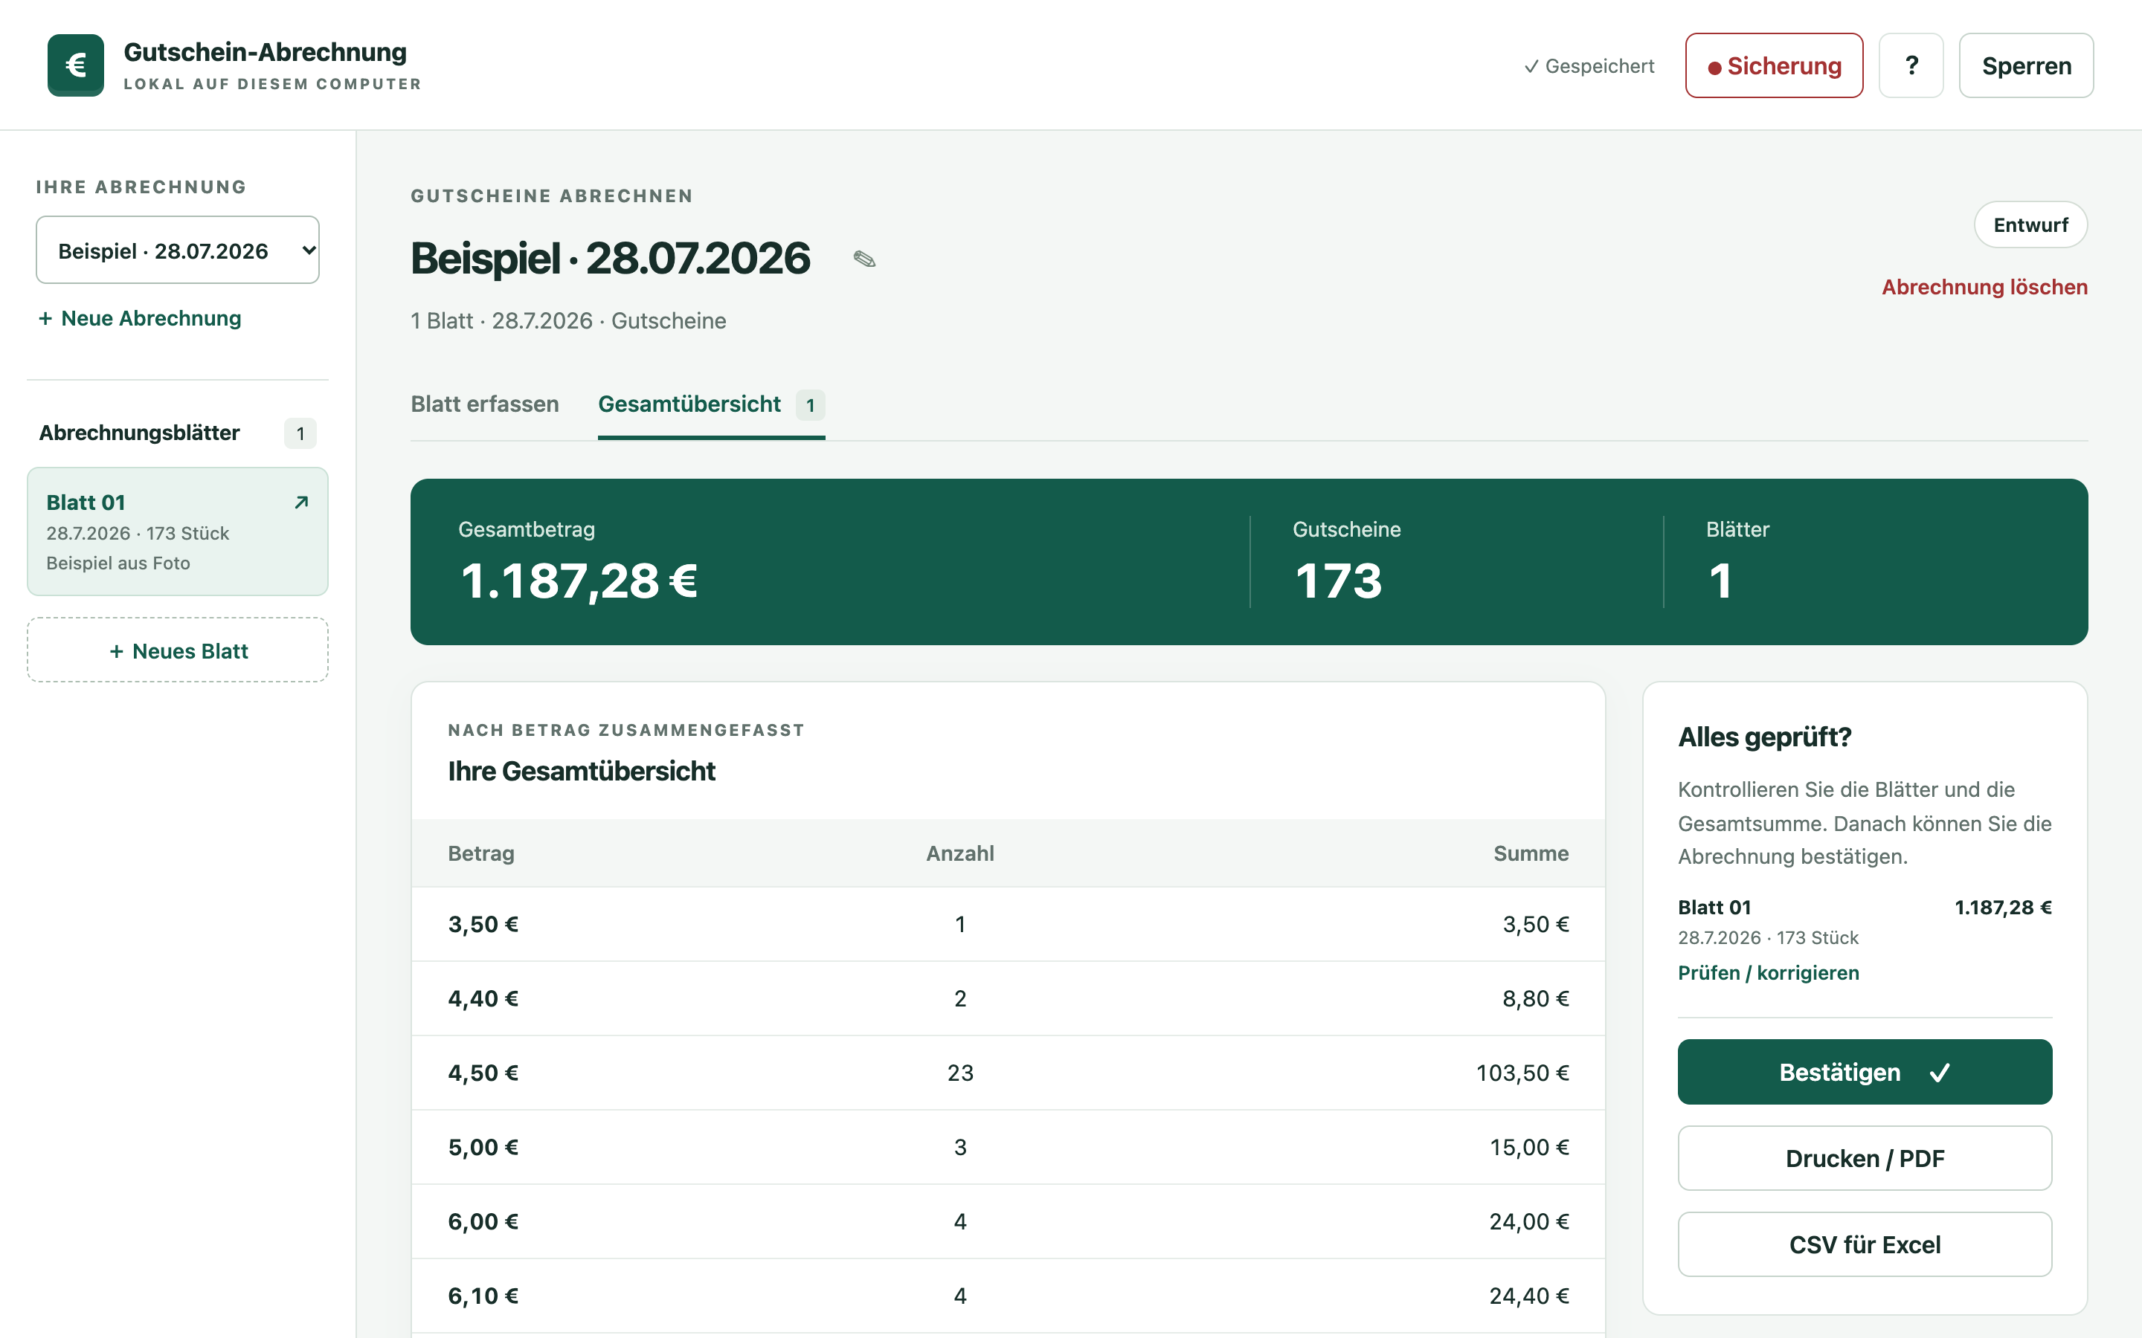
Task: Click the 24,40 € Summe cell
Action: click(1529, 1296)
